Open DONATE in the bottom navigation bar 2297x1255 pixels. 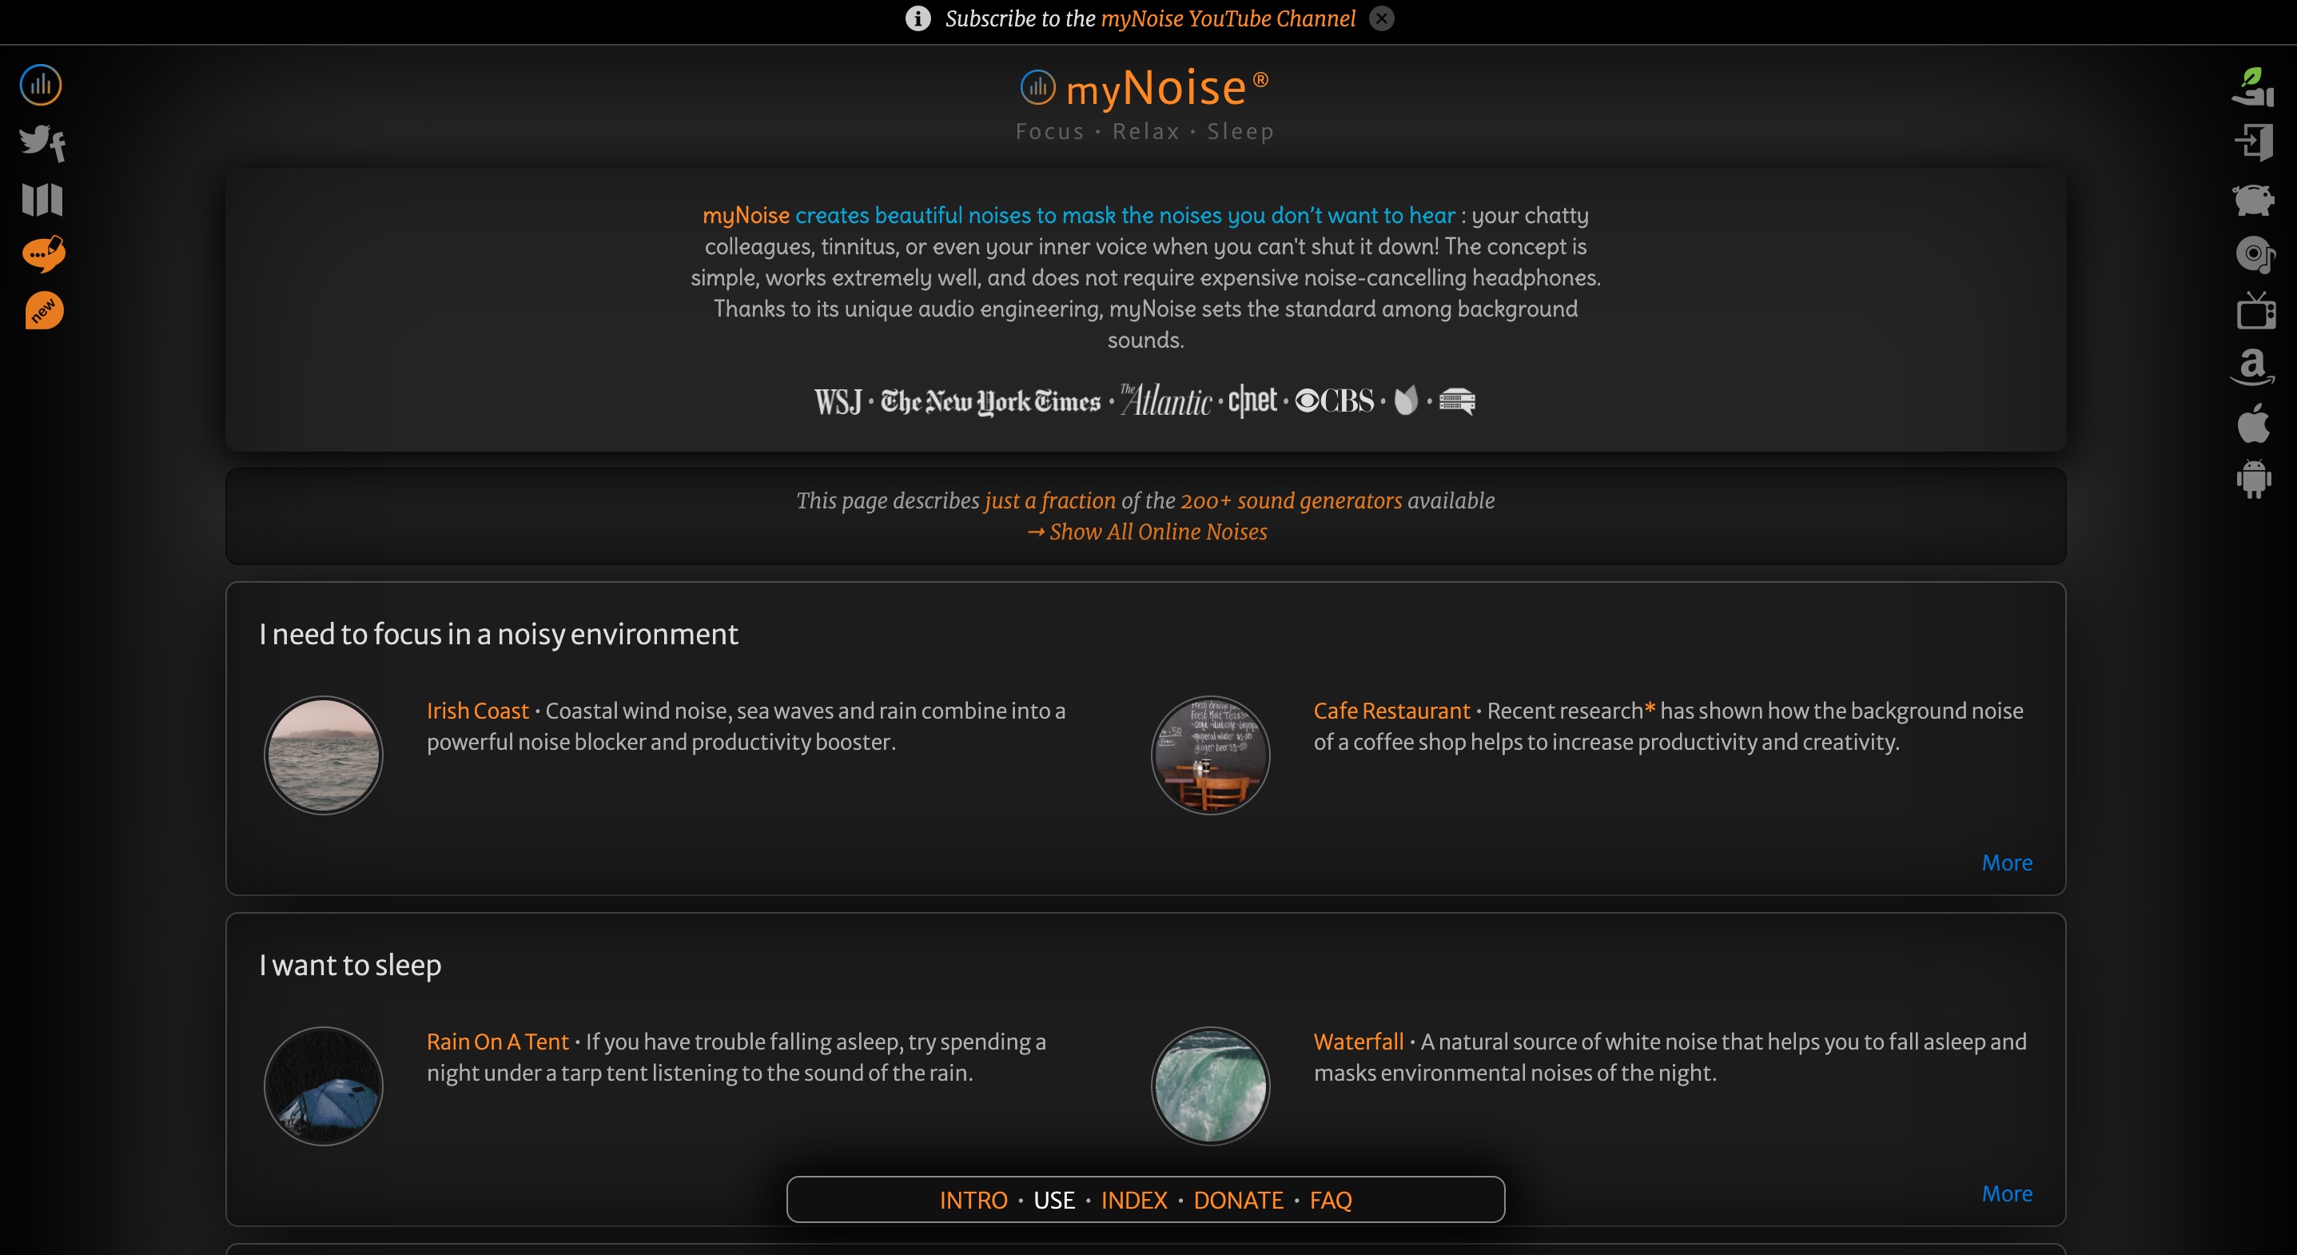[1238, 1200]
